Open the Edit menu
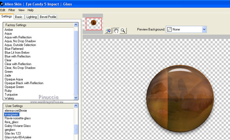Viewport: 230px width, 140px height. [3, 10]
